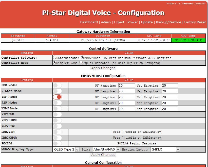Open the Expert menu link

[119, 22]
